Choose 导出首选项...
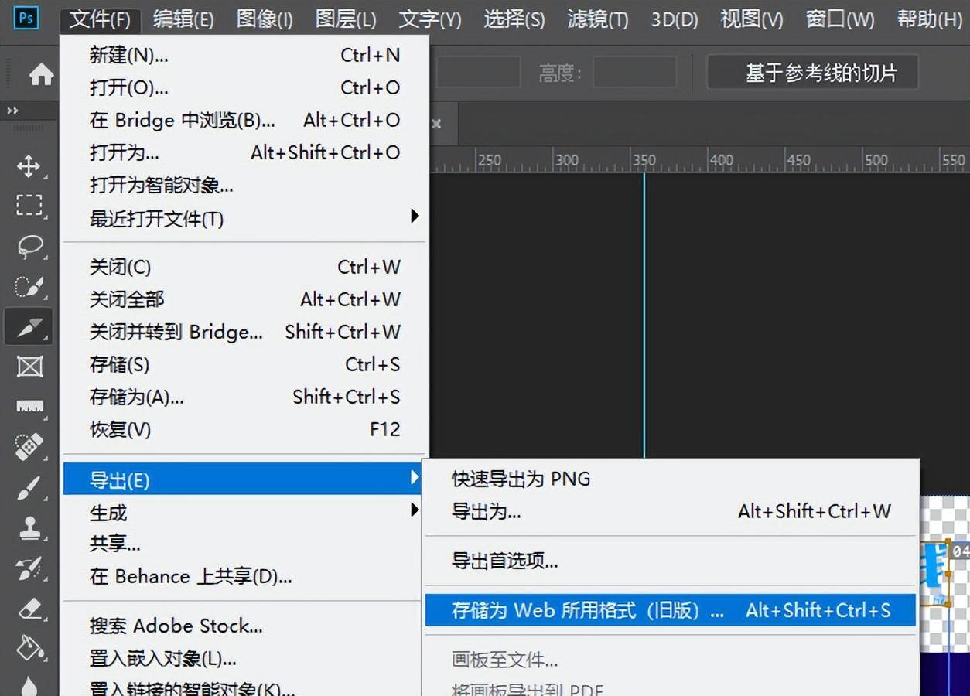This screenshot has height=696, width=970. click(x=671, y=561)
